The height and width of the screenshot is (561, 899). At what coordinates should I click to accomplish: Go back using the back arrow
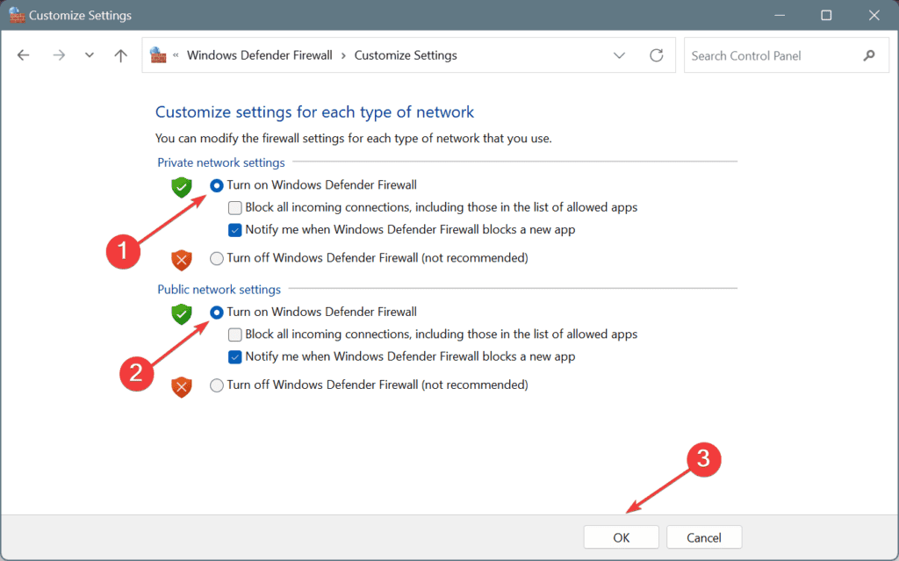tap(23, 55)
